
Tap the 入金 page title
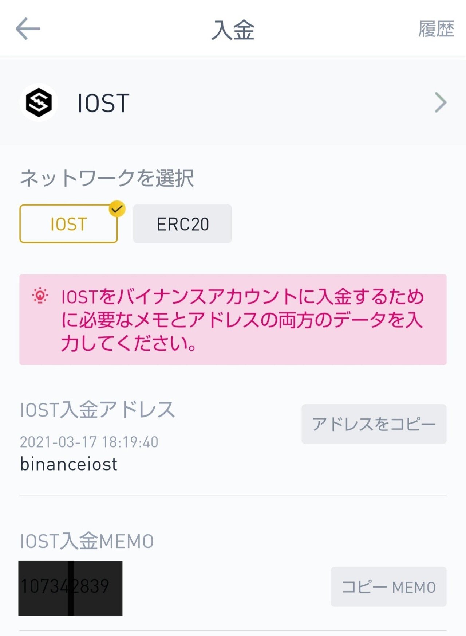(233, 30)
